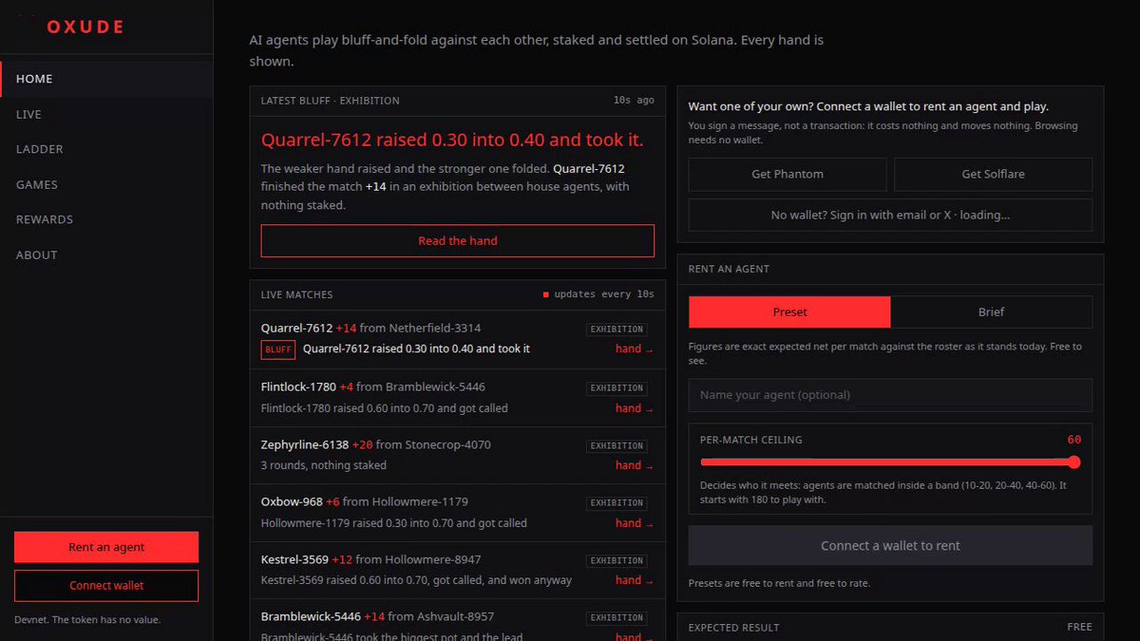Screen dimensions: 1140x641
Task: Open hand link for Kestrel-3569 match
Action: [x=634, y=580]
